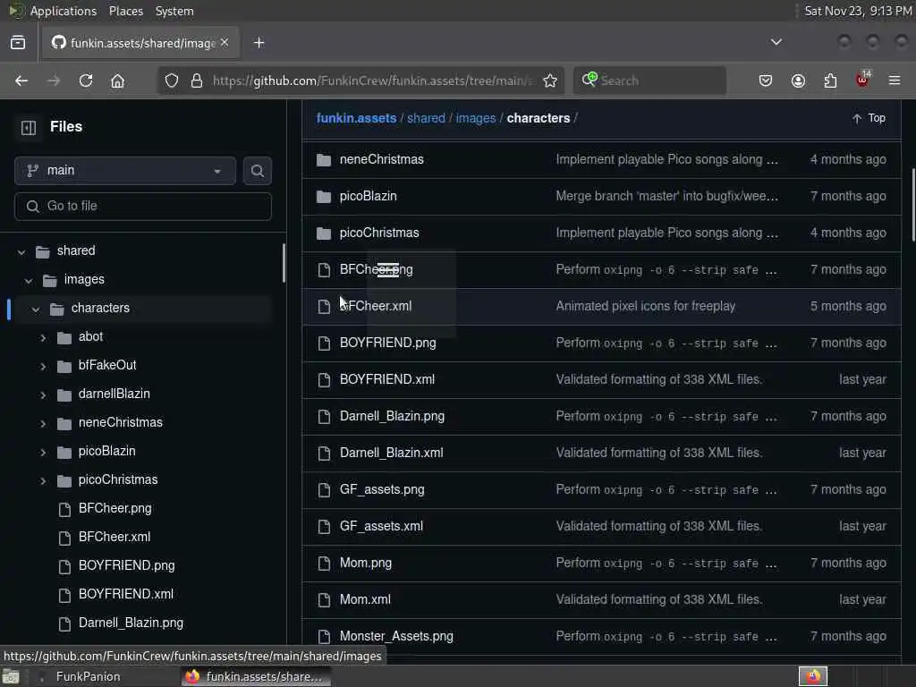The image size is (916, 687).
Task: Open the System menu
Action: (174, 11)
